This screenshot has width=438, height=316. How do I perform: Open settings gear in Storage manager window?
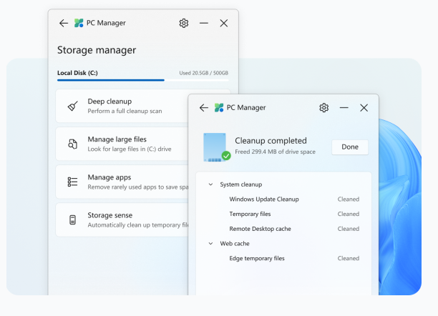183,23
